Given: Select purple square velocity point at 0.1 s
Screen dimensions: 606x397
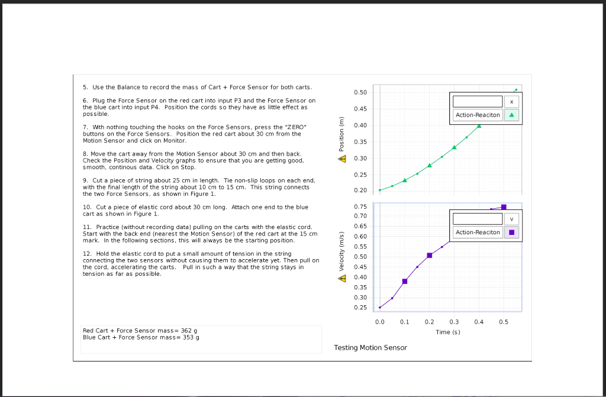Looking at the screenshot, I should pyautogui.click(x=405, y=282).
